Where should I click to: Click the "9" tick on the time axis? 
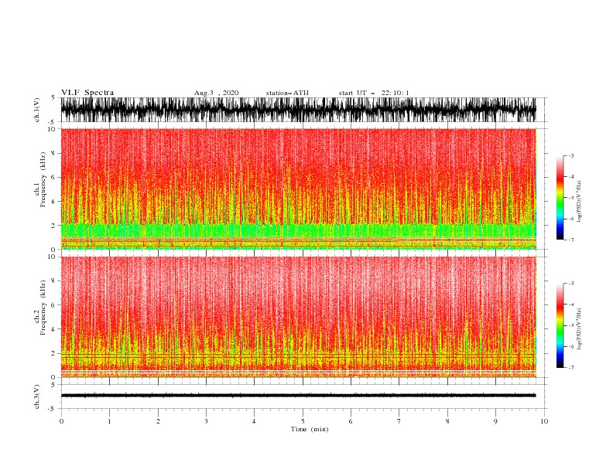[x=495, y=421]
